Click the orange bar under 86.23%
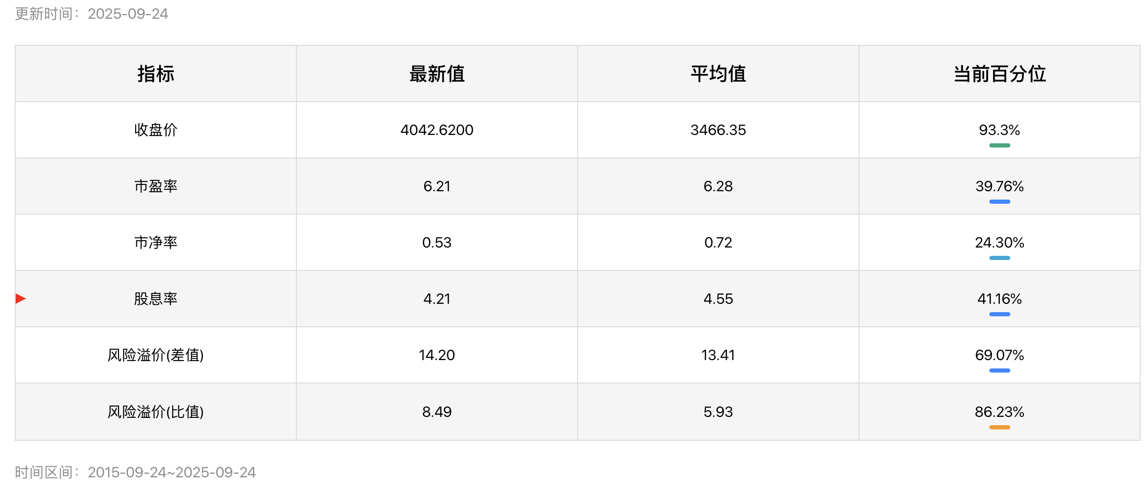The height and width of the screenshot is (494, 1147). pos(999,427)
